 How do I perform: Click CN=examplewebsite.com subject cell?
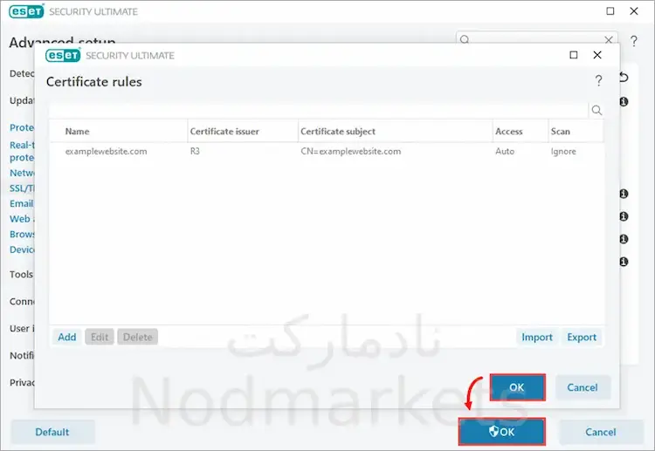pos(350,151)
